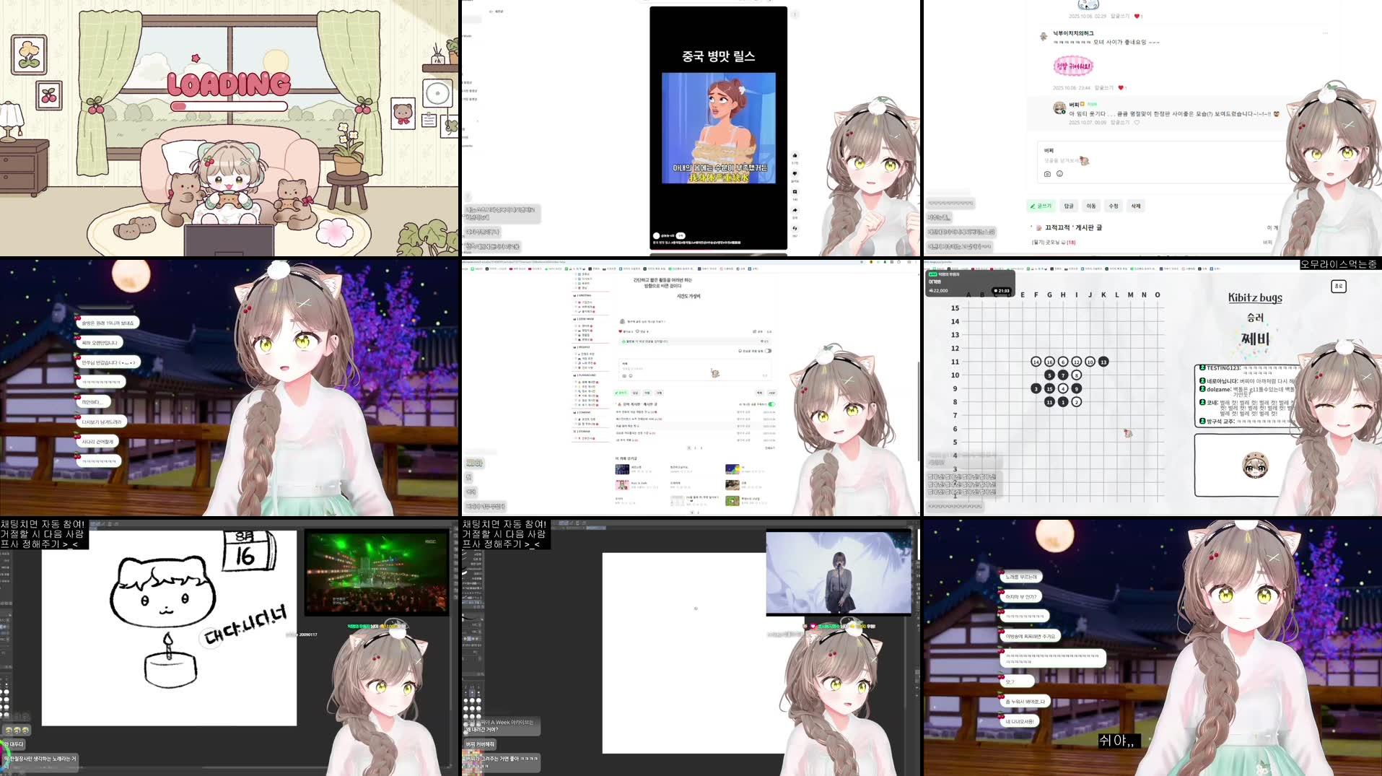Screen dimensions: 1382x776
Task: Open emoji picker in comment box
Action: pyautogui.click(x=1059, y=174)
